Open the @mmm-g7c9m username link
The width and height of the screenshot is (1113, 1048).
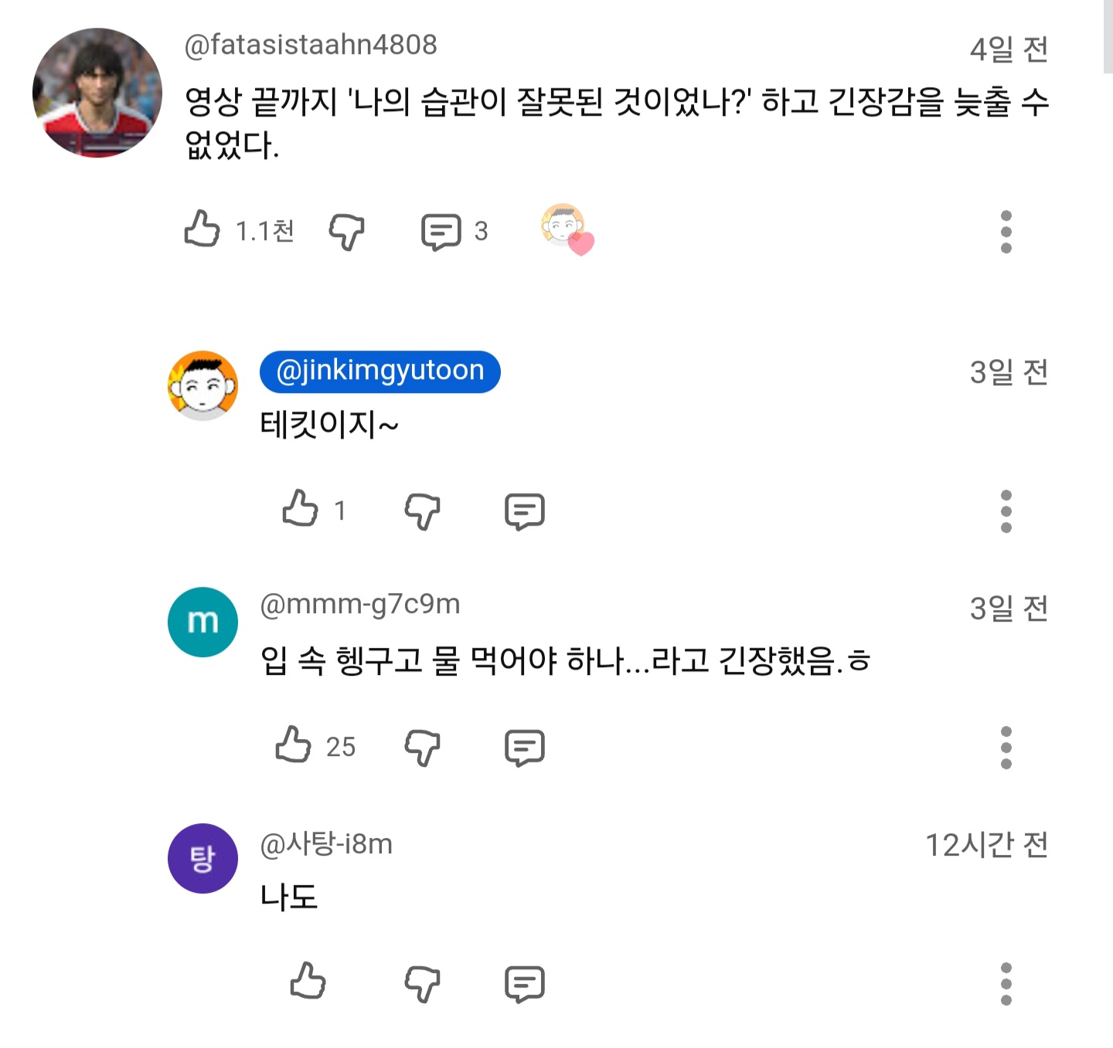pos(360,604)
